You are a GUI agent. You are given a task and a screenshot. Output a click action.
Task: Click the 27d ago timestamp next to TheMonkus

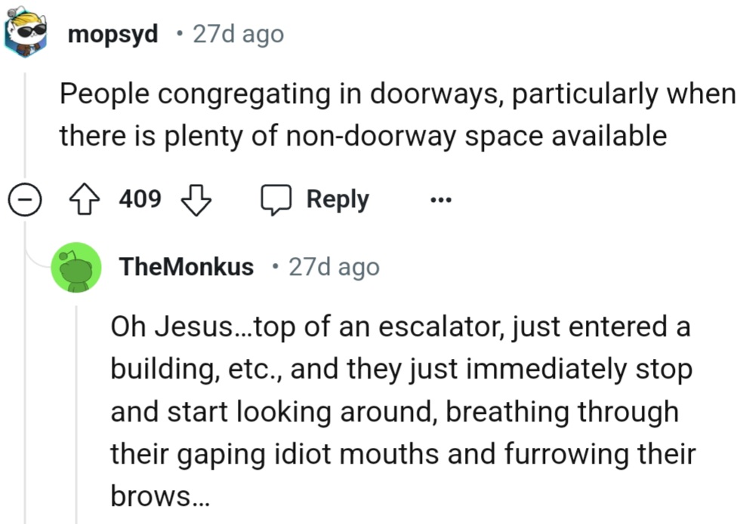point(334,267)
